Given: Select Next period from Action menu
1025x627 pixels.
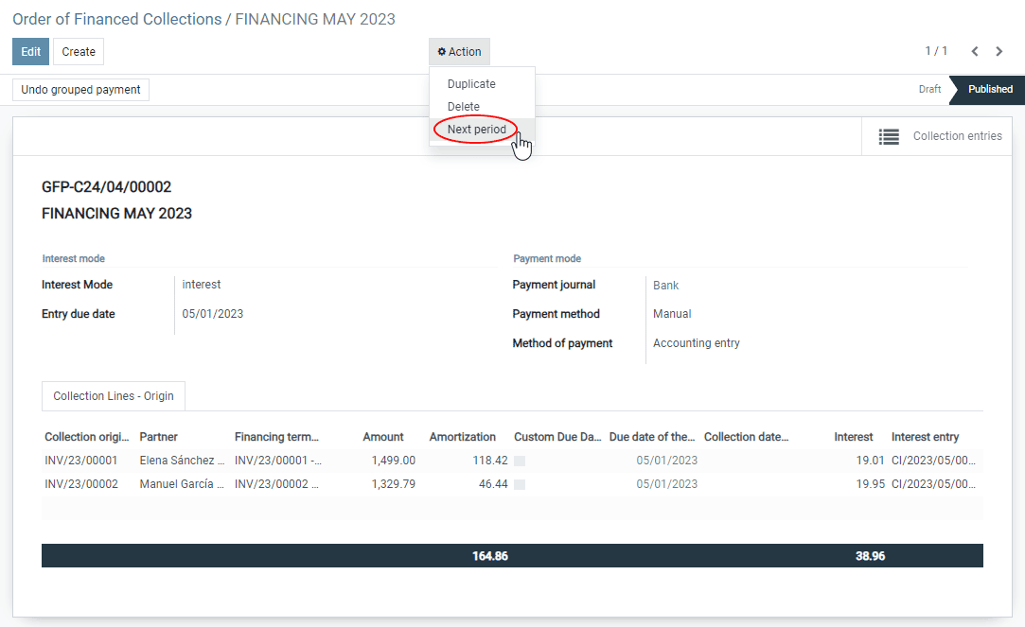Looking at the screenshot, I should point(476,130).
